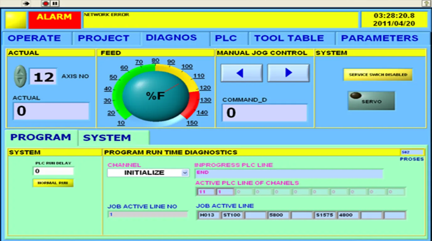Screen dimensions: 432x241
Task: Click the PLC RUN DELAY input field
Action: tap(53, 171)
